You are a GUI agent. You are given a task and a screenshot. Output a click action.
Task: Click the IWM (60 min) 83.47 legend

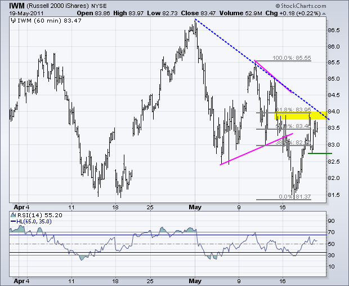(50, 21)
